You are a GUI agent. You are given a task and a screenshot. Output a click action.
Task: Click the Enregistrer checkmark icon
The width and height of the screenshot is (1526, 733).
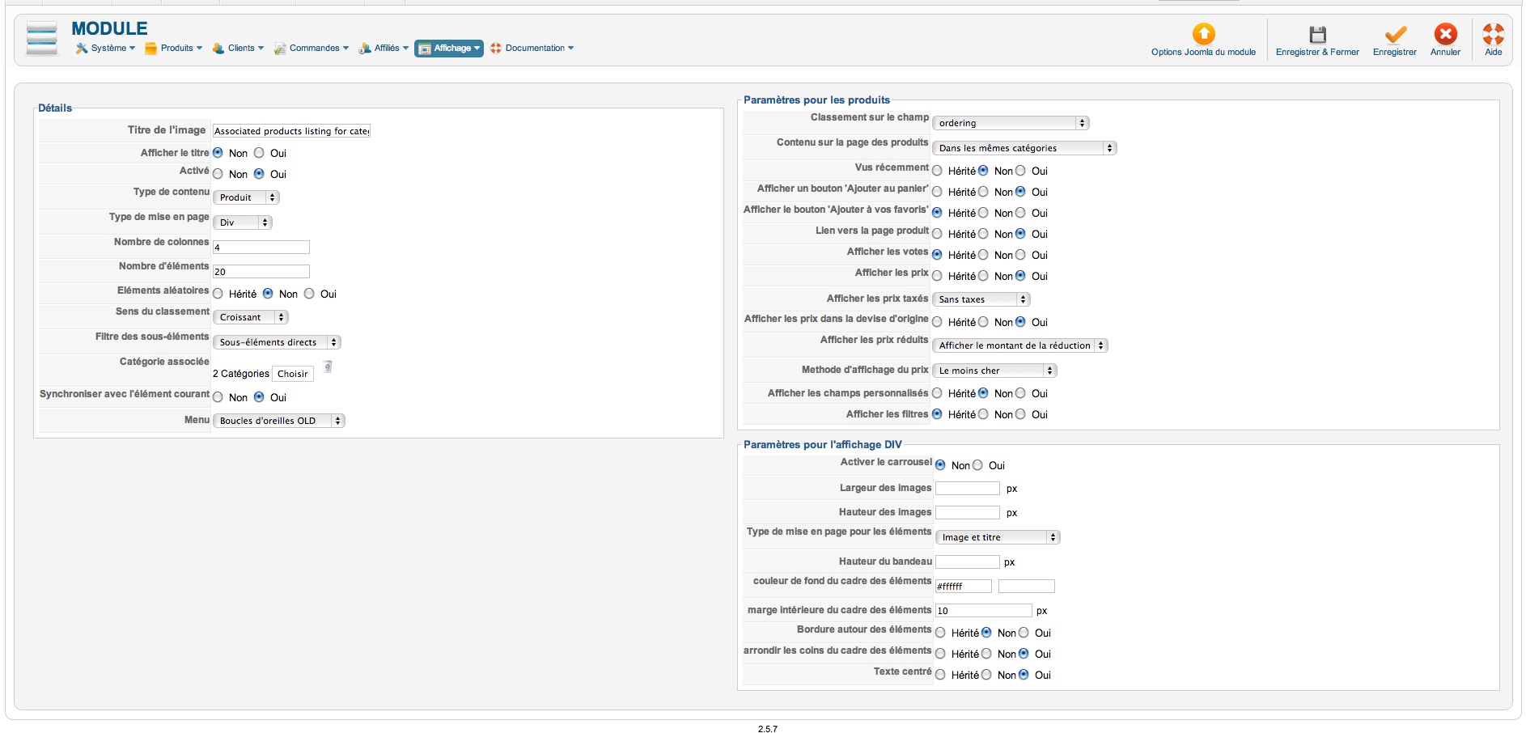pos(1395,35)
